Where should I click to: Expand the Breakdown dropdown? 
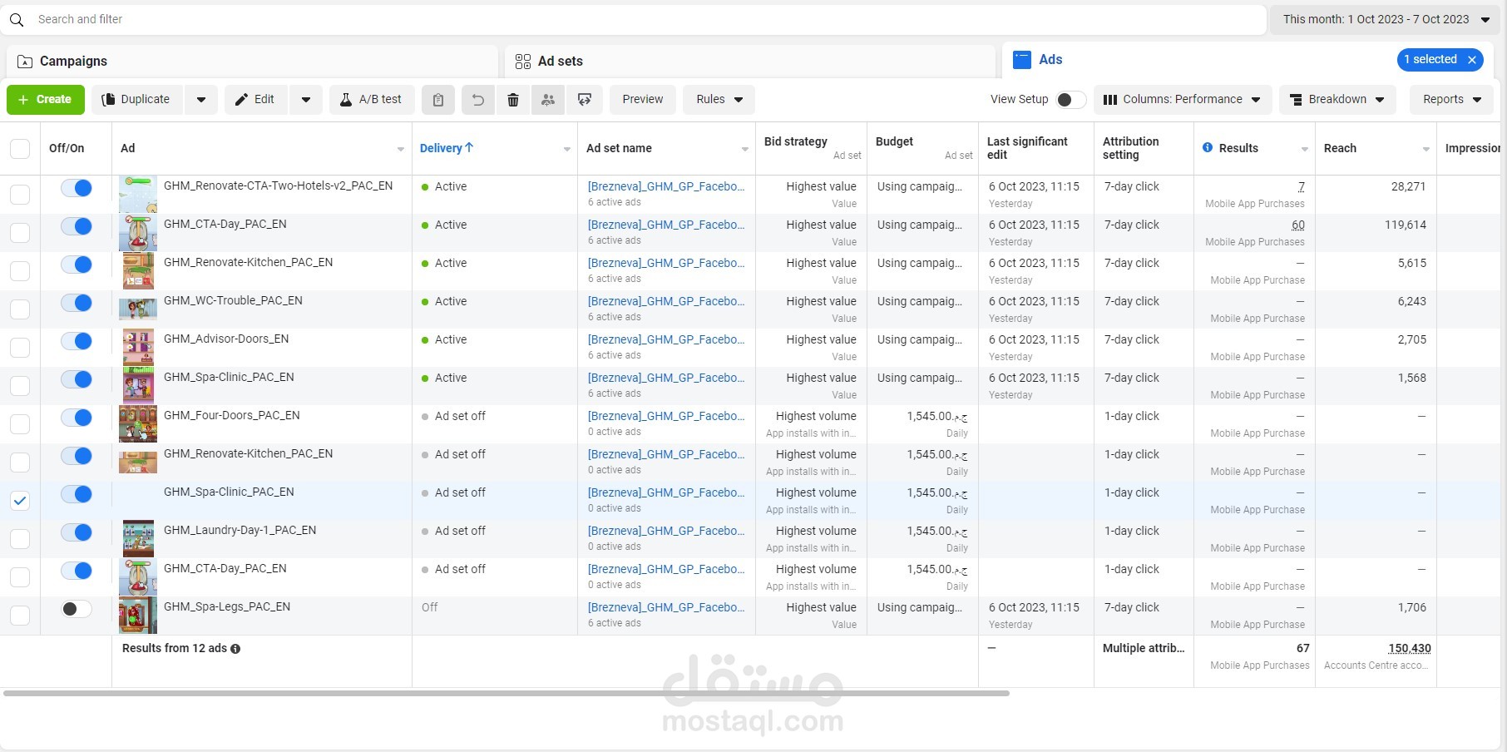(x=1337, y=100)
